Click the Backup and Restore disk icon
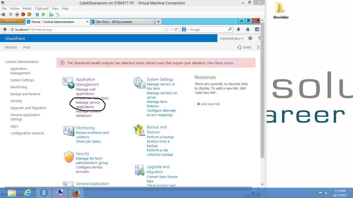This screenshot has width=353, height=198. [x=139, y=130]
